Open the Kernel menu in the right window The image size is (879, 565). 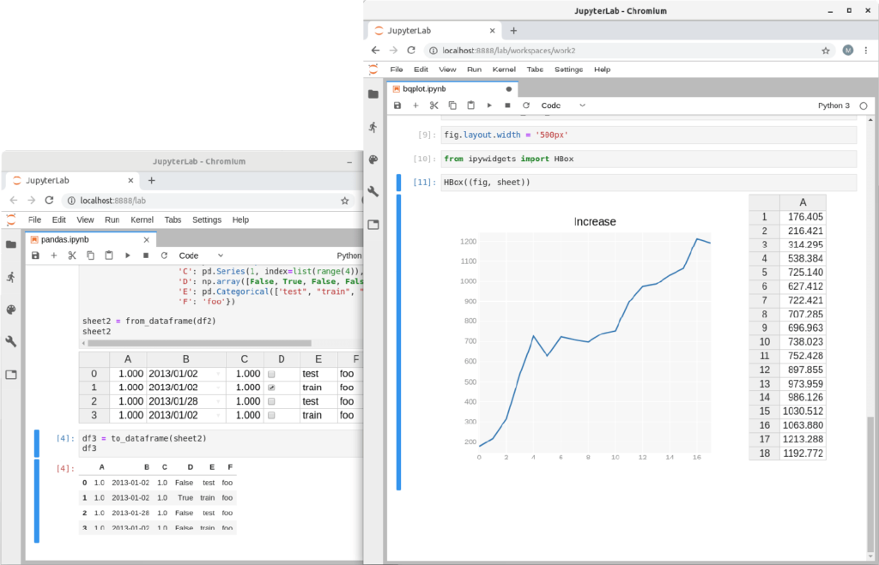pos(502,69)
